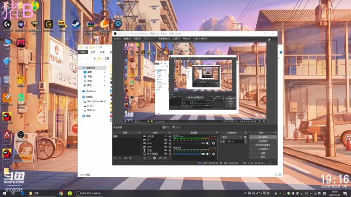
Task: Open Mic/Aux audio settings gear
Action: [x=214, y=143]
